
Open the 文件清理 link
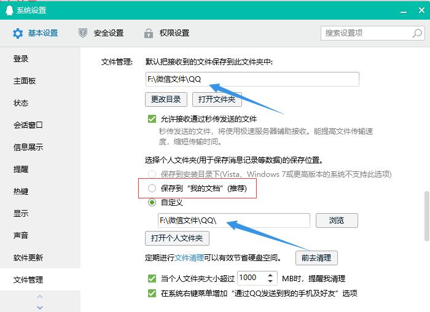[189, 258]
